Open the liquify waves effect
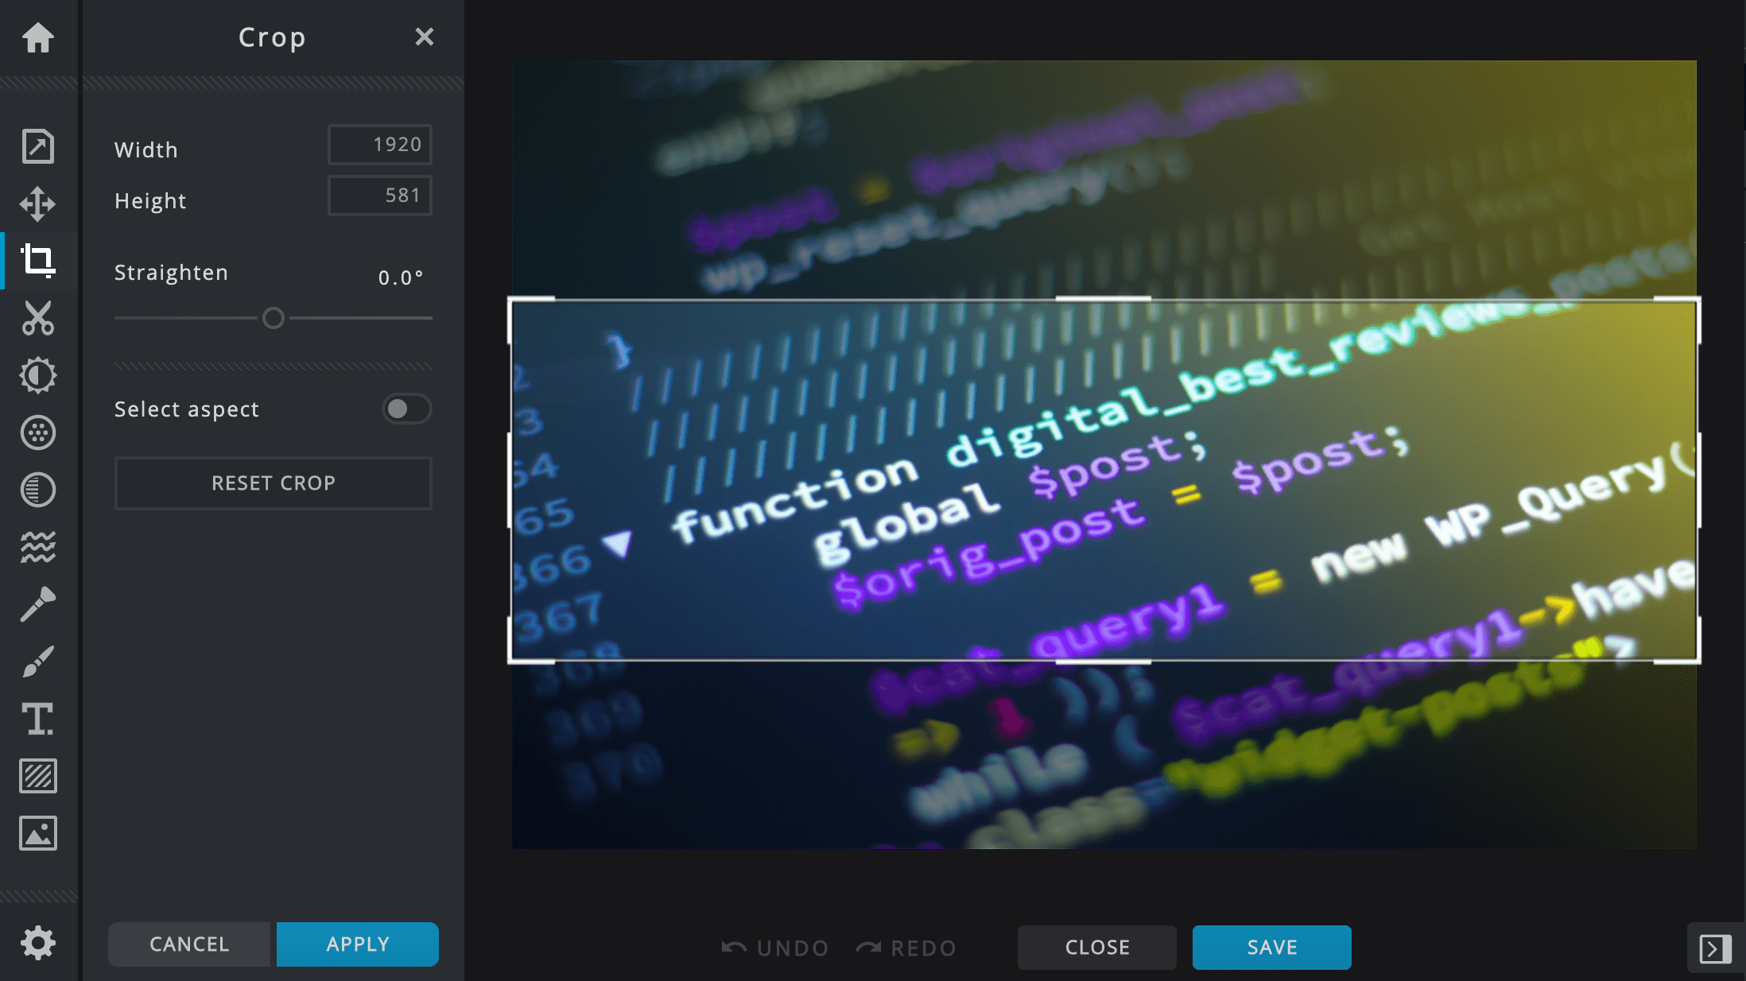The height and width of the screenshot is (981, 1746). coord(37,547)
